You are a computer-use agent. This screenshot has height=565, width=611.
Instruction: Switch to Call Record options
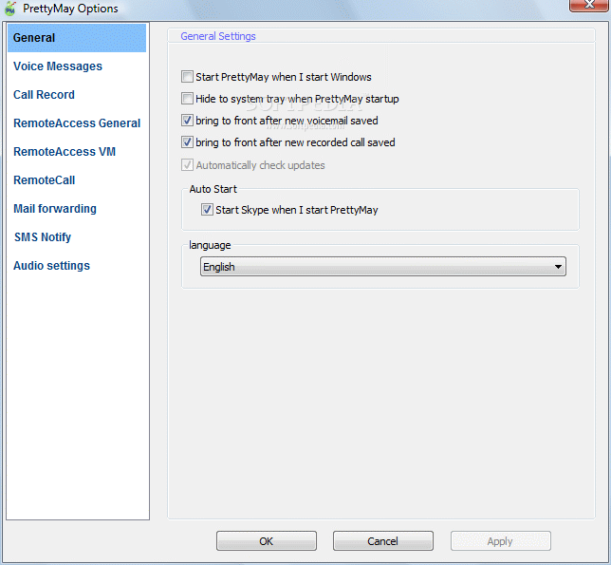tap(44, 95)
